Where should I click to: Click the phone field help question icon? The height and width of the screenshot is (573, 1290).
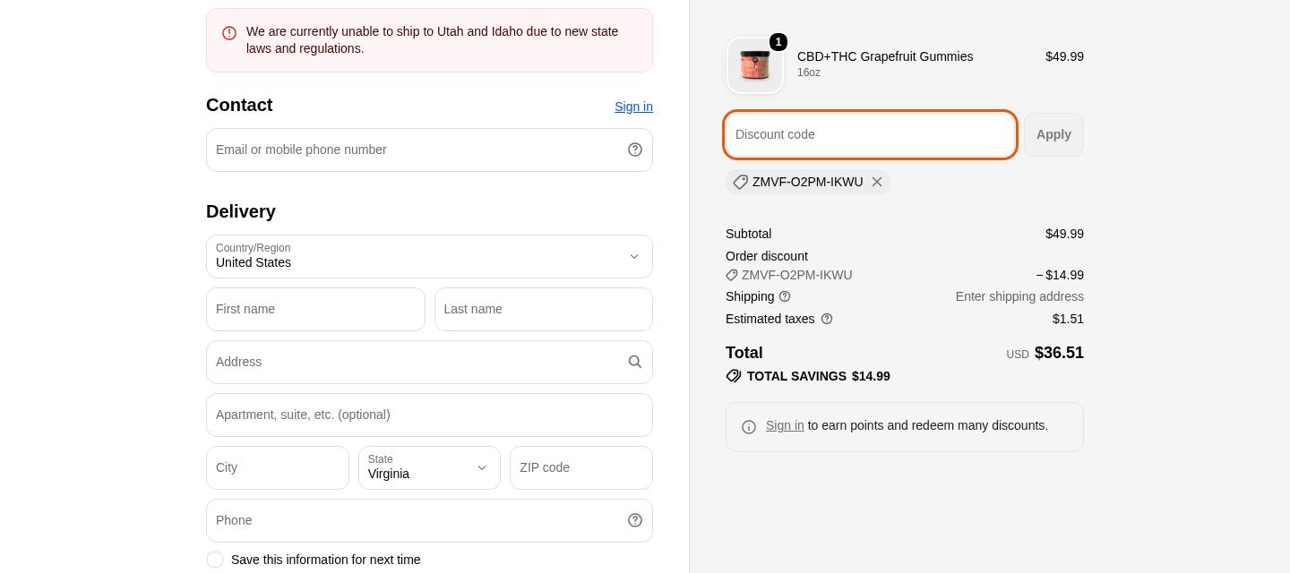635,520
